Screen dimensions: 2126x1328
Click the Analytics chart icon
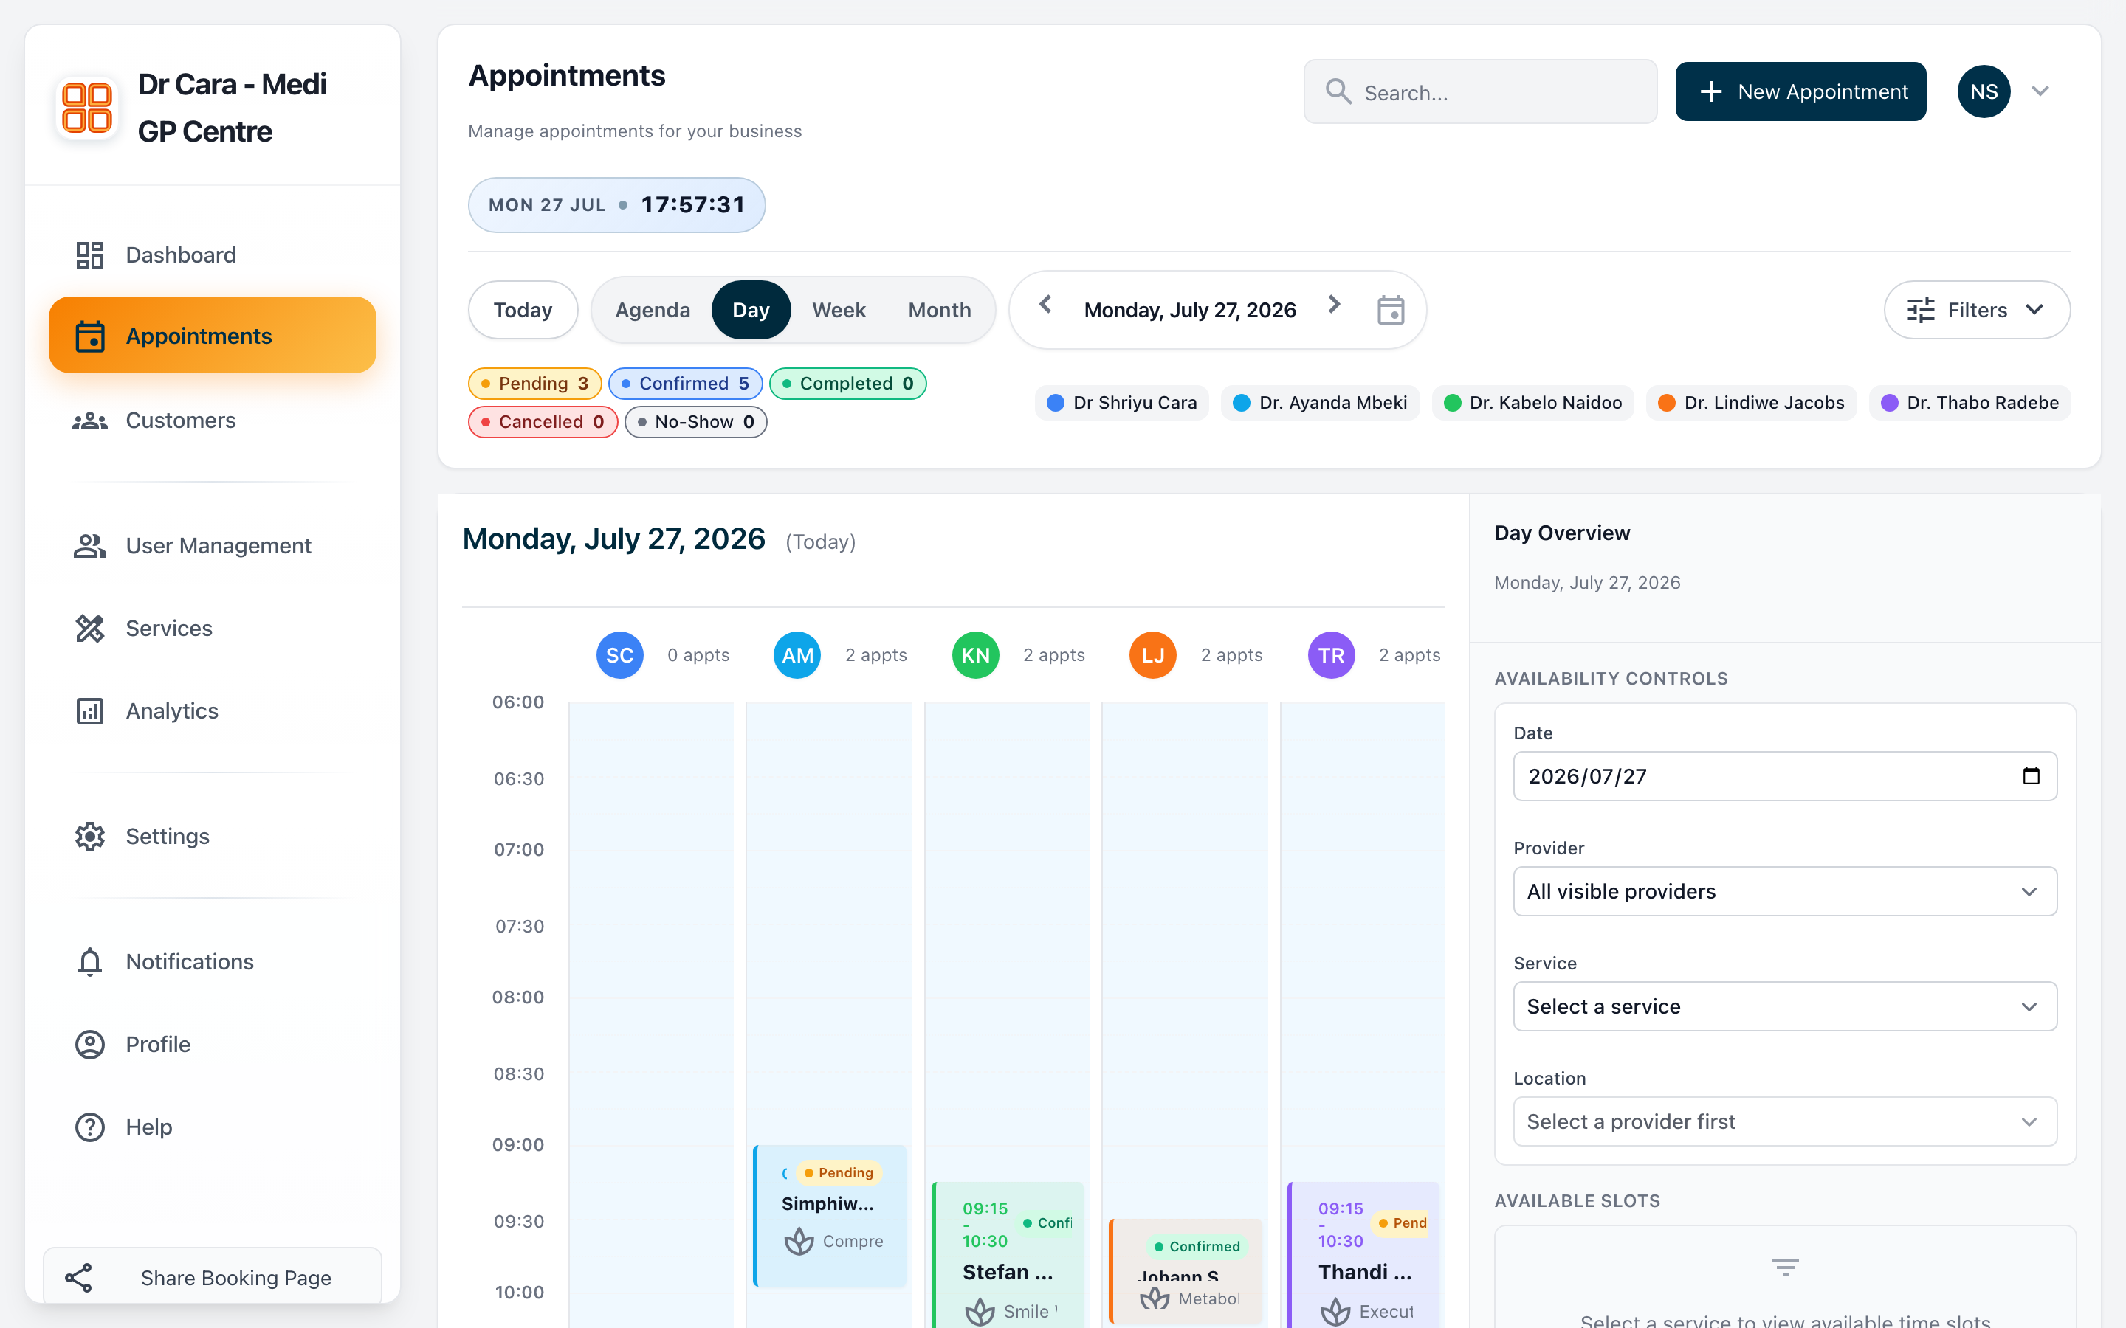point(89,710)
